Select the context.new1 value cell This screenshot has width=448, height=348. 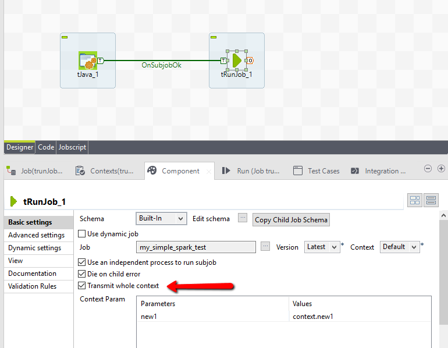click(x=360, y=317)
